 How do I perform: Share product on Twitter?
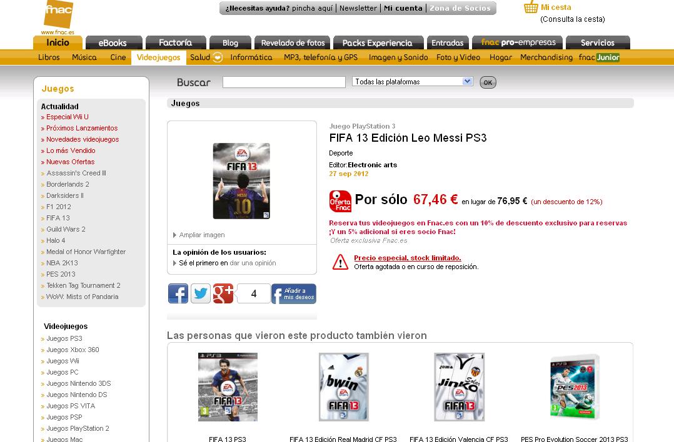click(201, 293)
